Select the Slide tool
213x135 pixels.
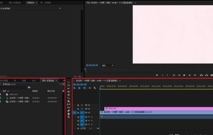pyautogui.click(x=68, y=108)
